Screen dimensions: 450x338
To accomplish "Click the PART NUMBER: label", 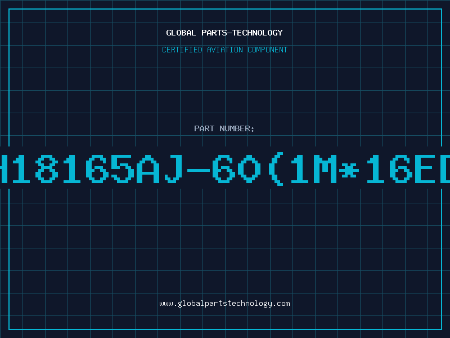I will point(224,128).
